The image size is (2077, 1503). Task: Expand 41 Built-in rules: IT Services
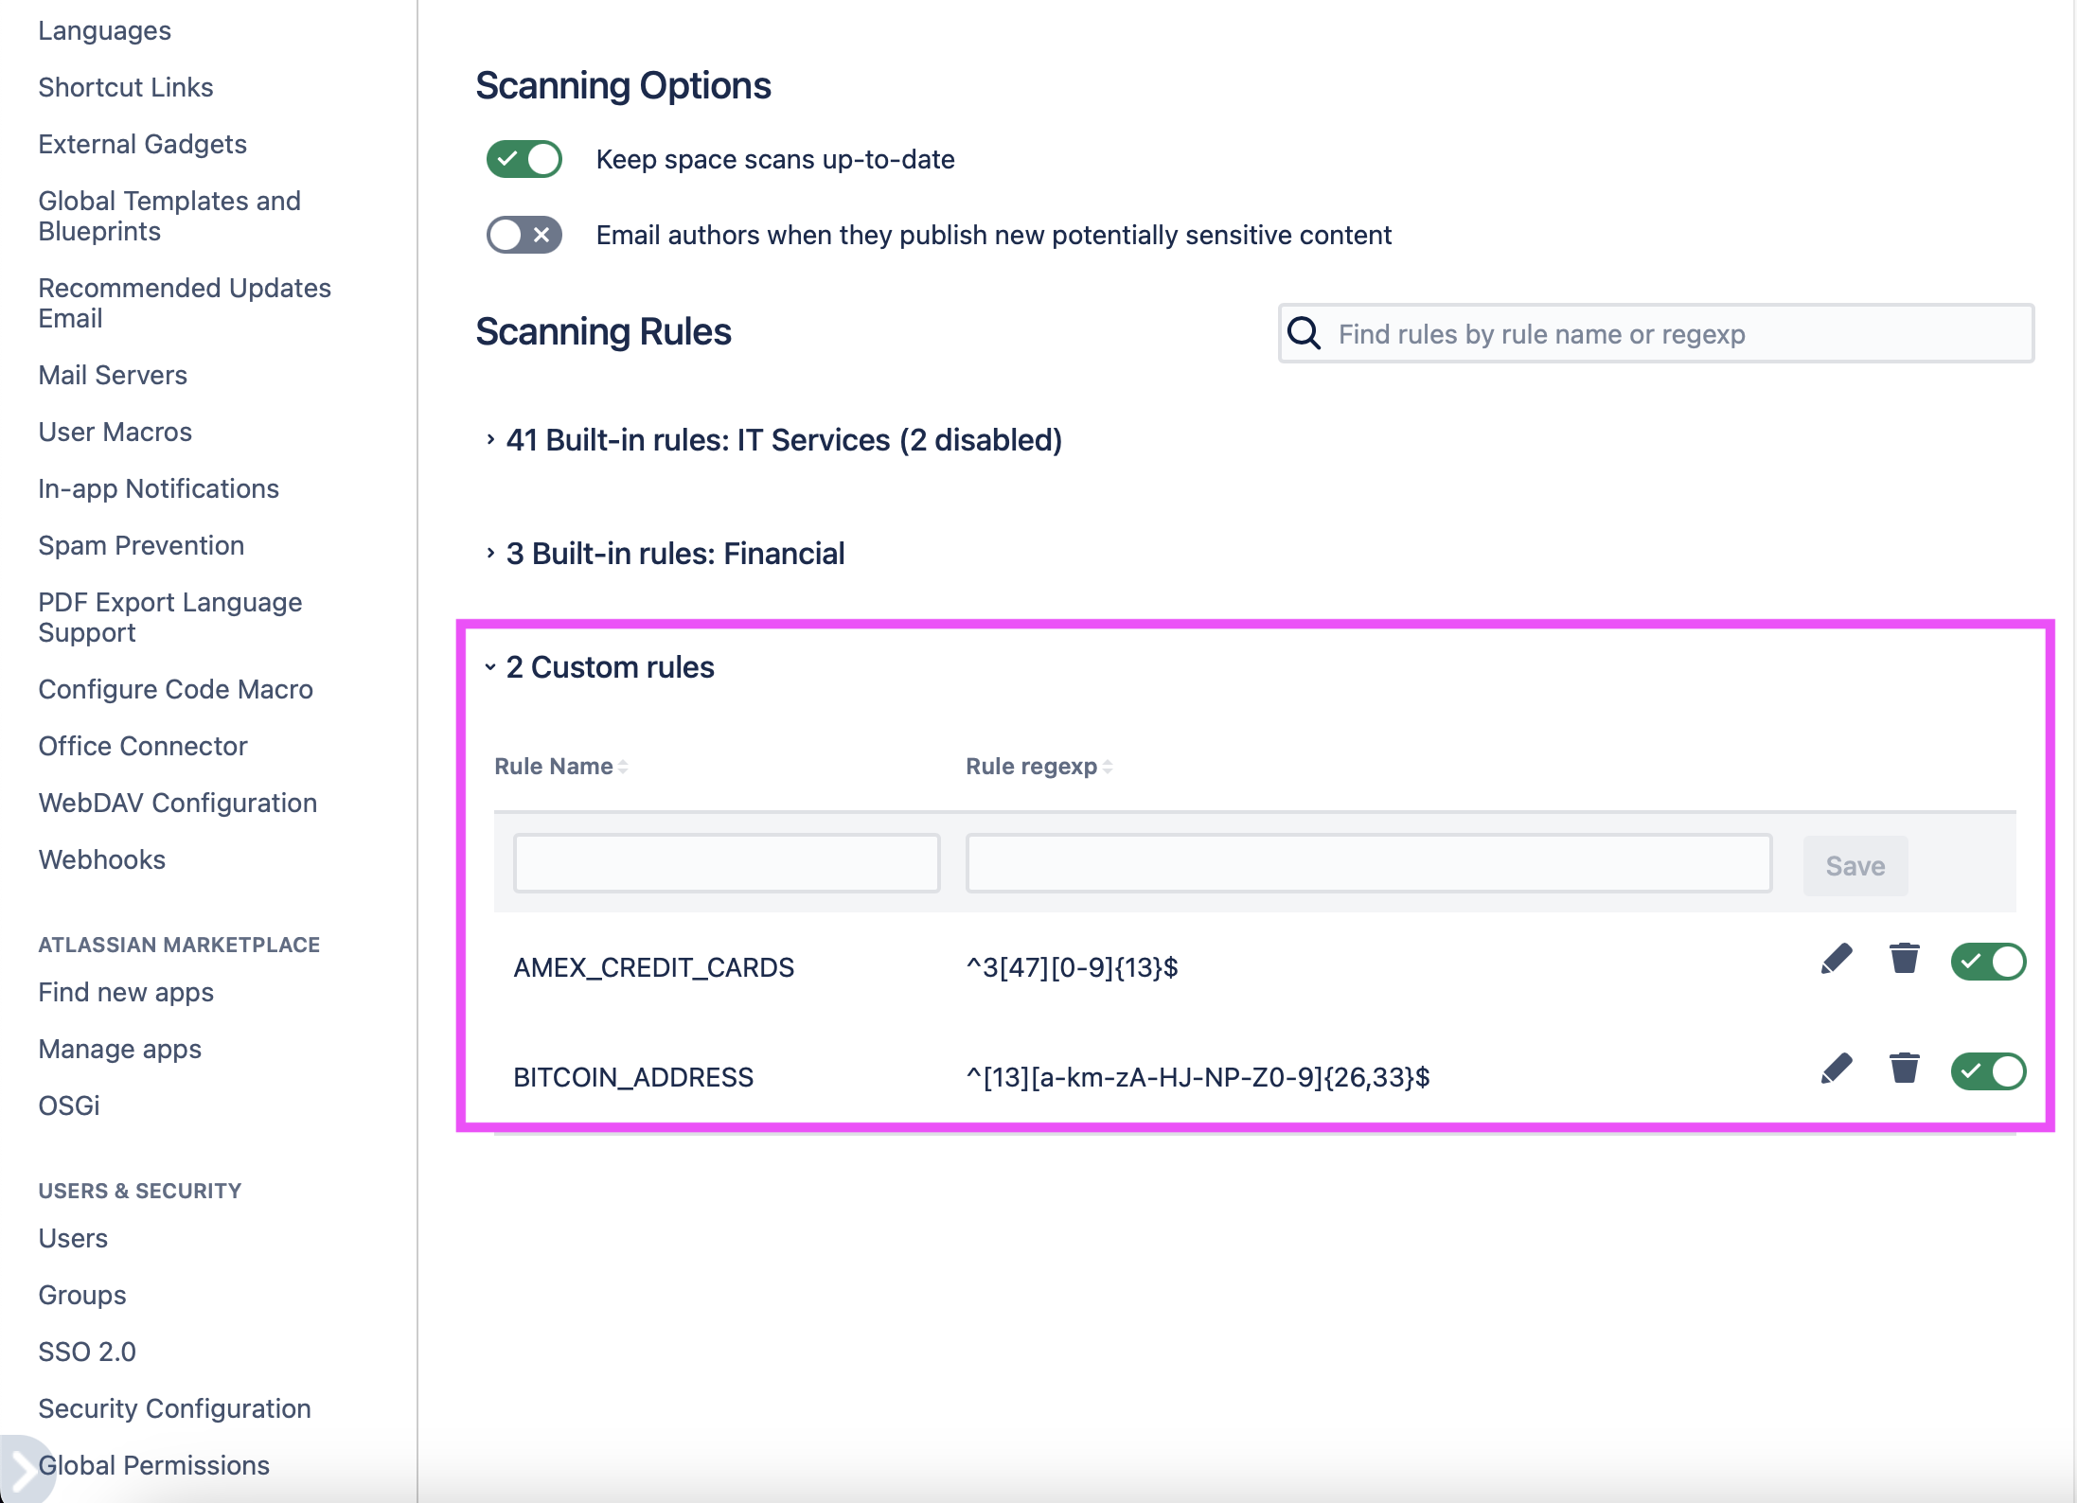(489, 439)
